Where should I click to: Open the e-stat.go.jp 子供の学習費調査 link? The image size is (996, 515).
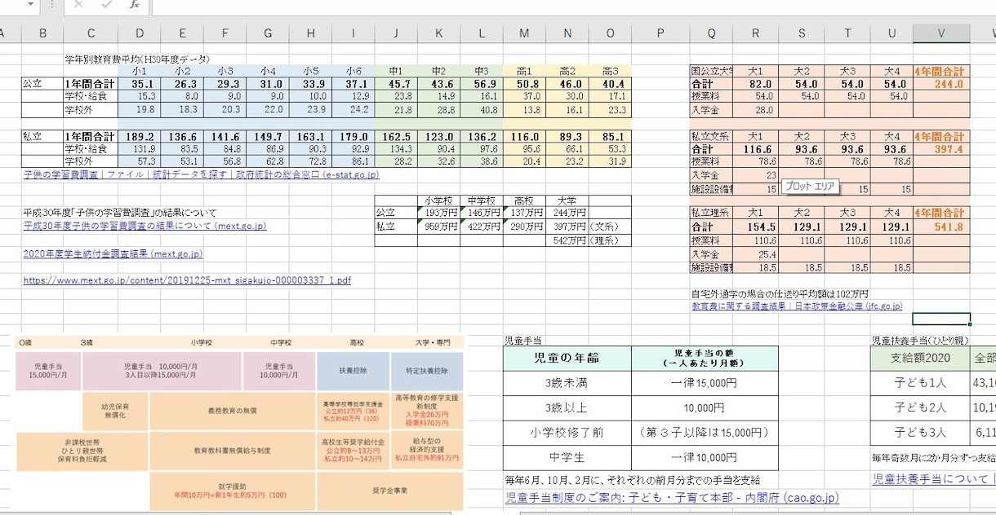click(201, 174)
